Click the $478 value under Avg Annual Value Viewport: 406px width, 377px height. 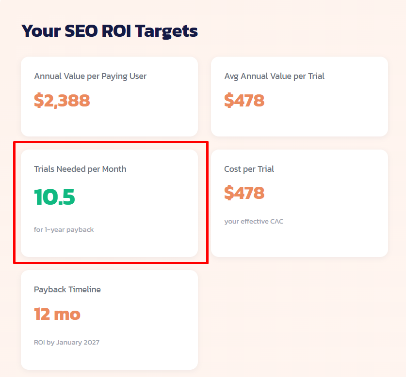[244, 101]
